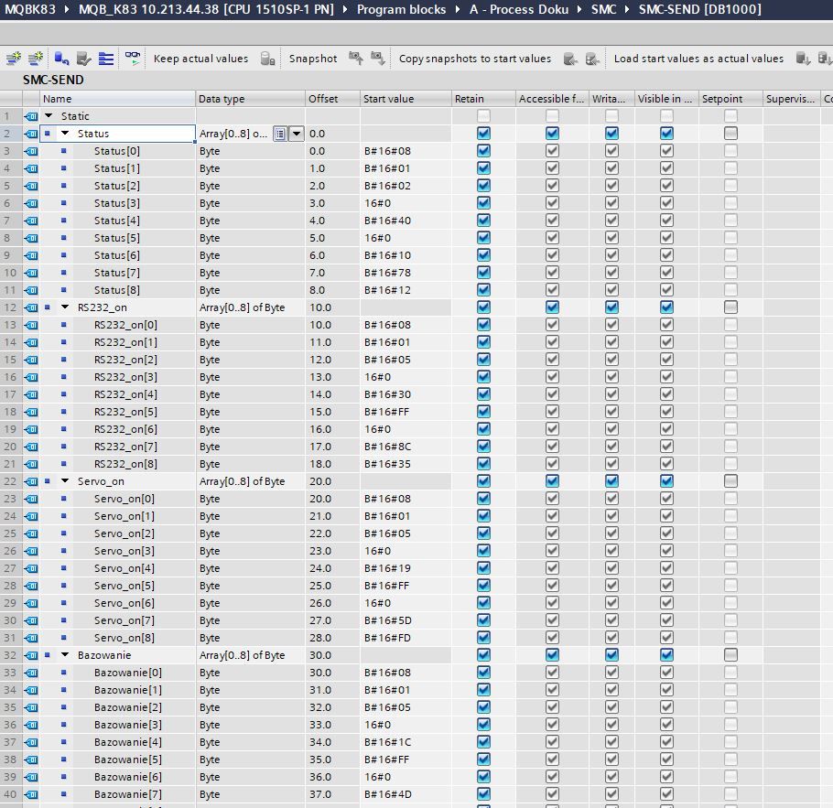This screenshot has height=808, width=833.
Task: Open the Status data type dropdown arrow
Action: coord(296,134)
